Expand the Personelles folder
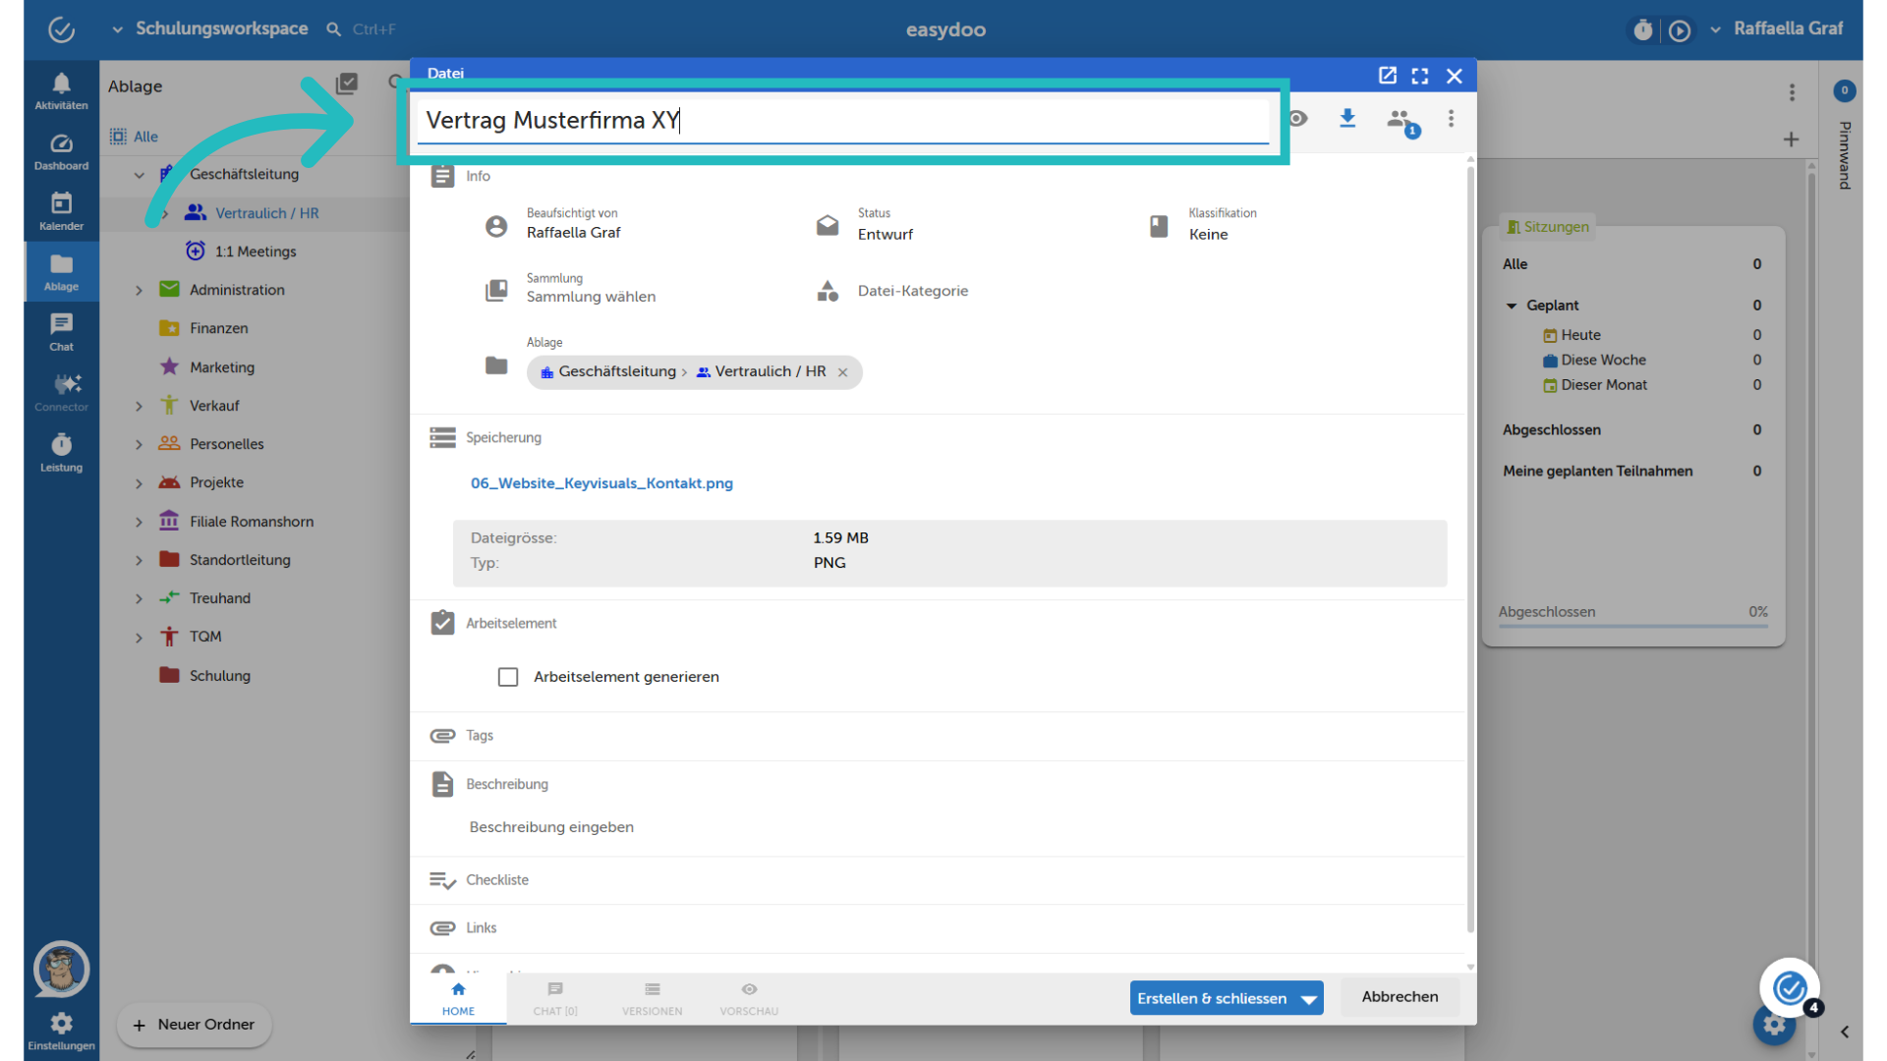This screenshot has width=1887, height=1061. (x=139, y=445)
